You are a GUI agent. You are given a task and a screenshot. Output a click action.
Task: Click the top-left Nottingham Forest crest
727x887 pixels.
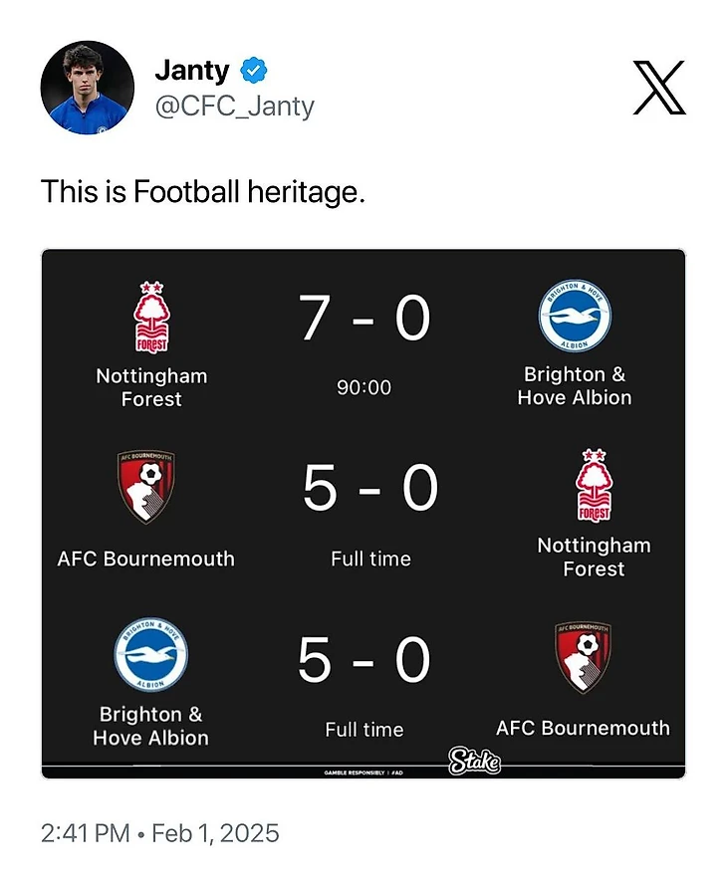point(151,317)
